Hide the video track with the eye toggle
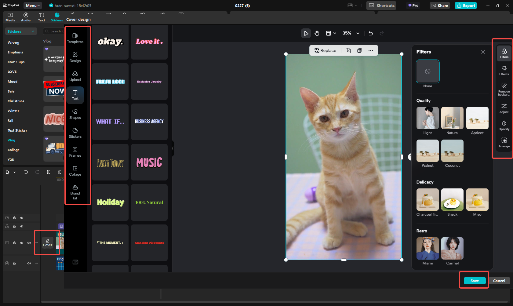The width and height of the screenshot is (513, 306). (21, 242)
